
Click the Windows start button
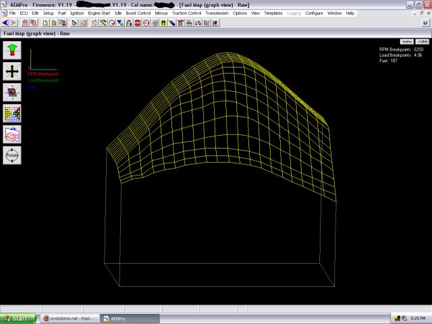[18, 319]
